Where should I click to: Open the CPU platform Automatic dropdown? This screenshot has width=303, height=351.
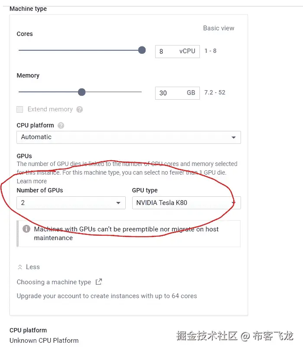(128, 137)
